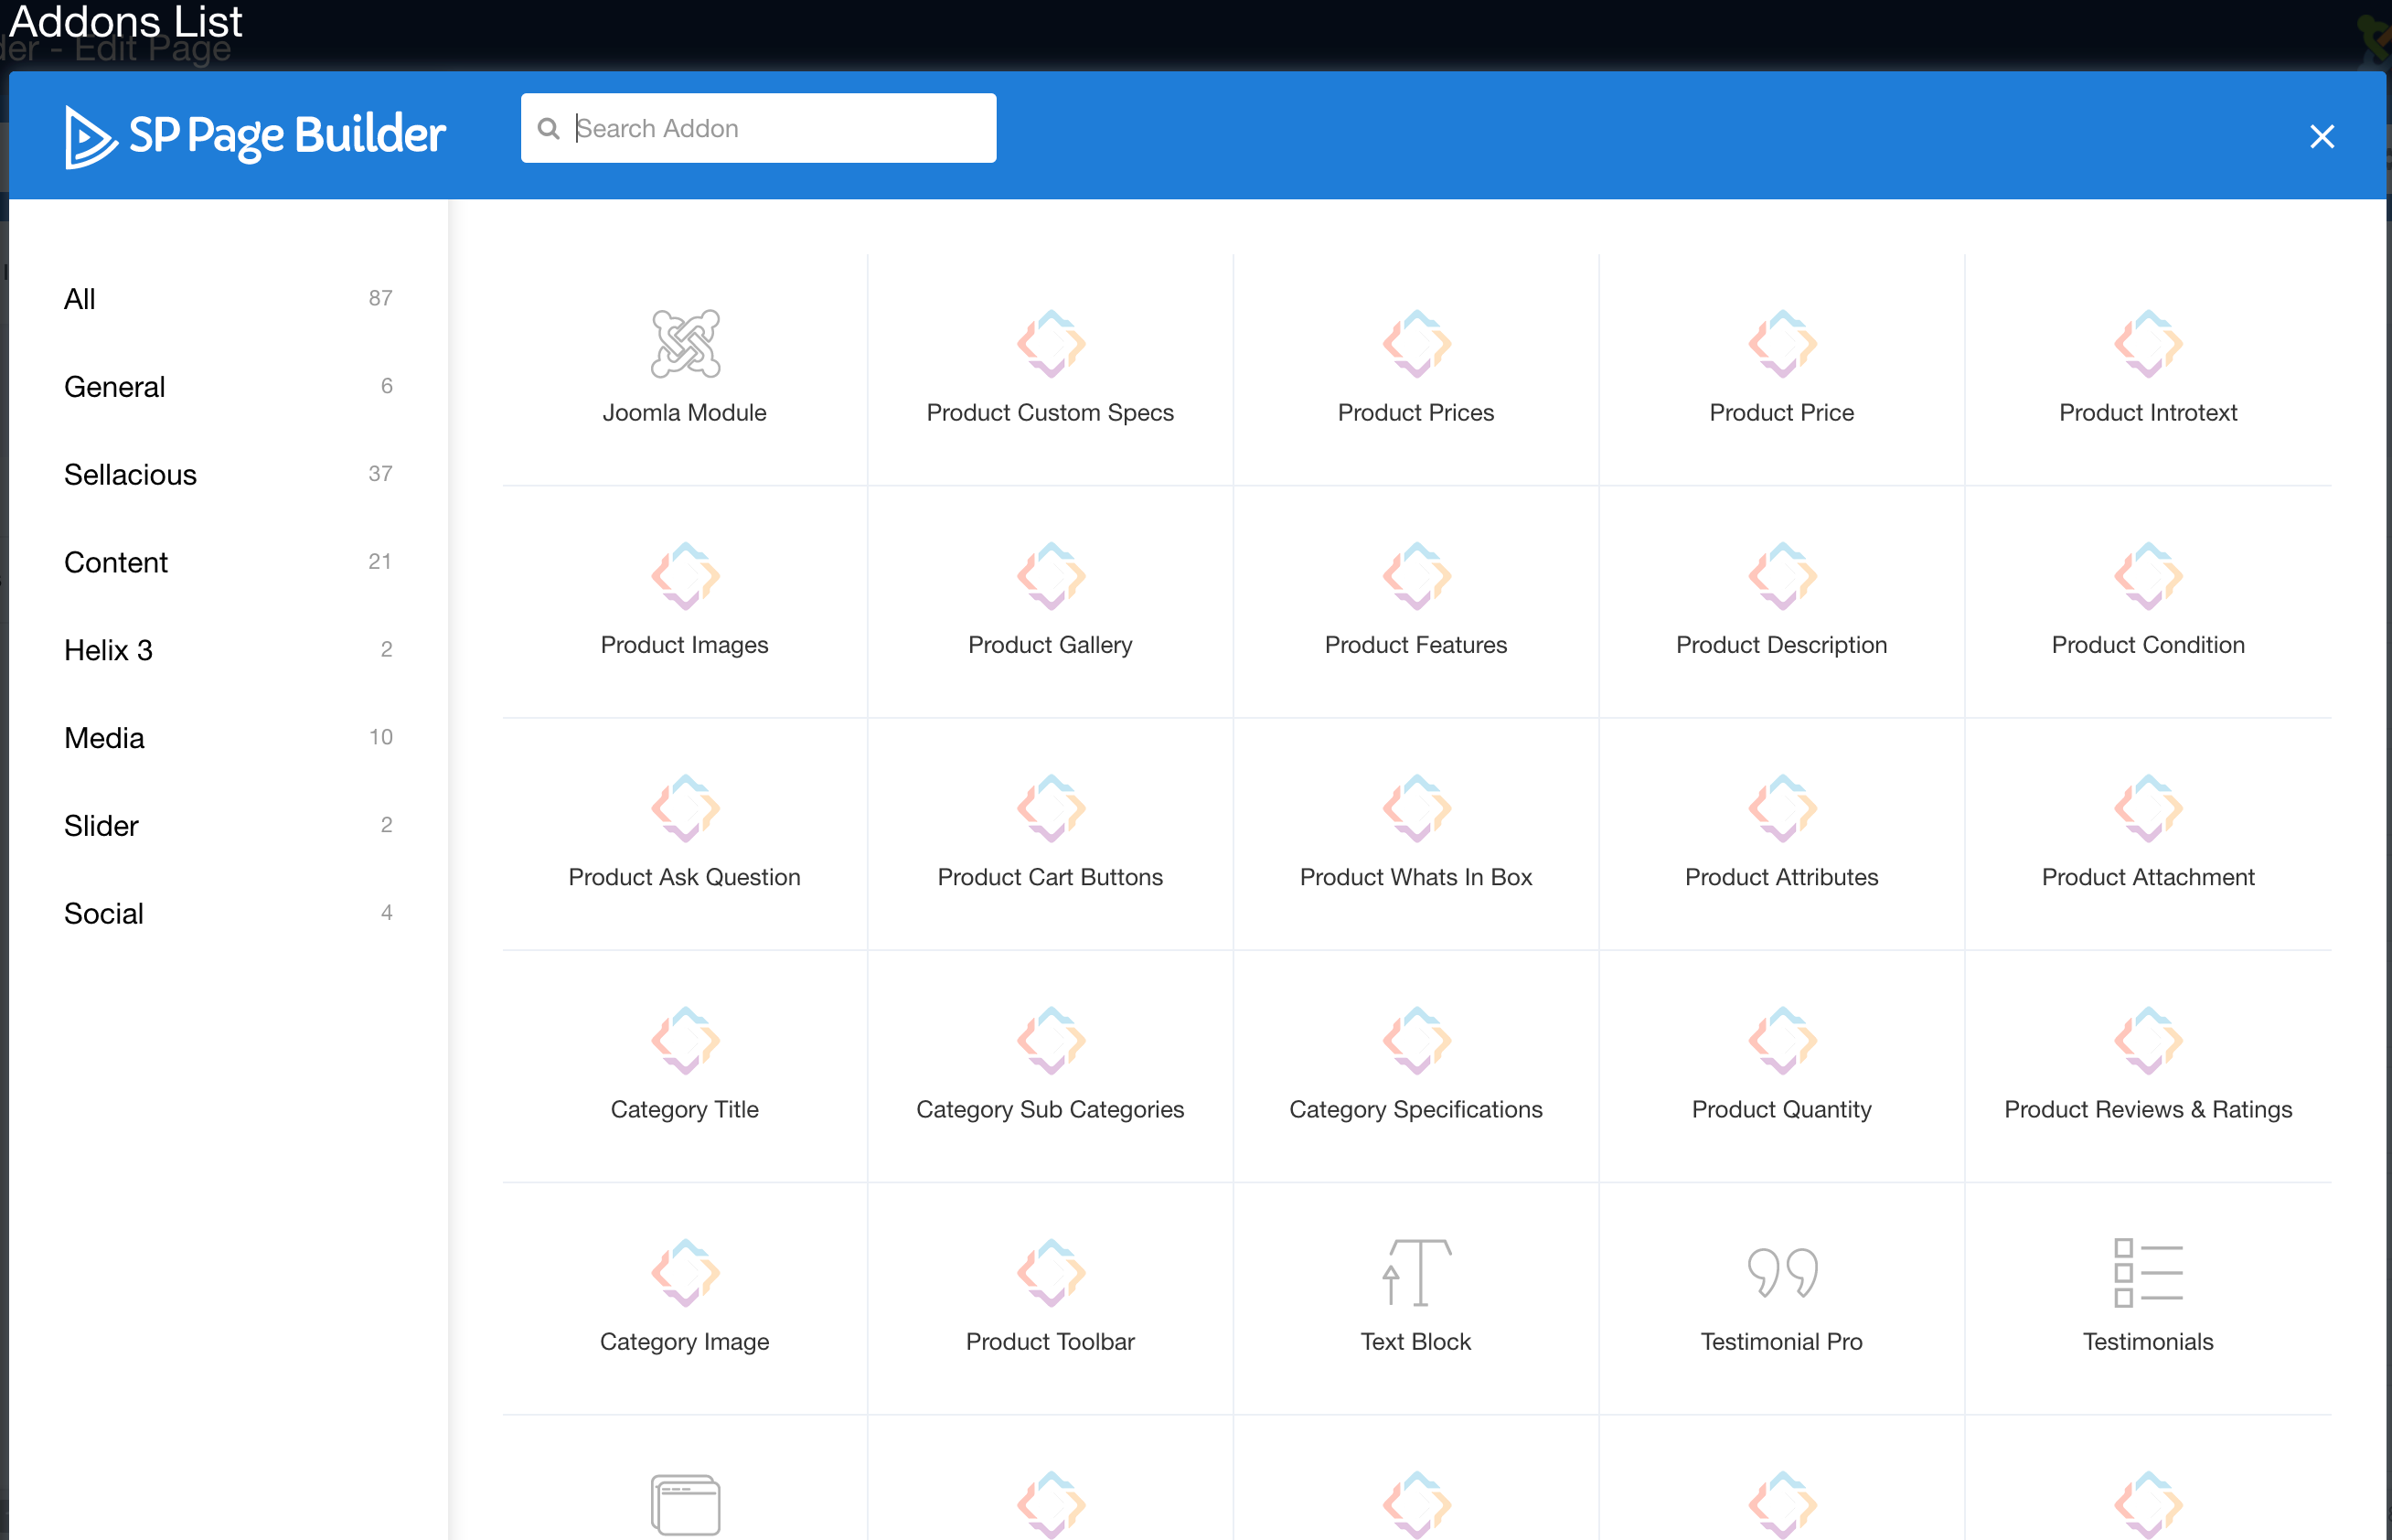Image resolution: width=2392 pixels, height=1540 pixels.
Task: Insert the Testimonials list addon
Action: point(2148,1297)
